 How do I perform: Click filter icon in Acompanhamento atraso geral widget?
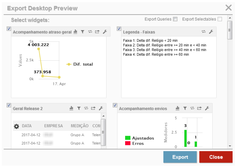[x=83, y=32]
